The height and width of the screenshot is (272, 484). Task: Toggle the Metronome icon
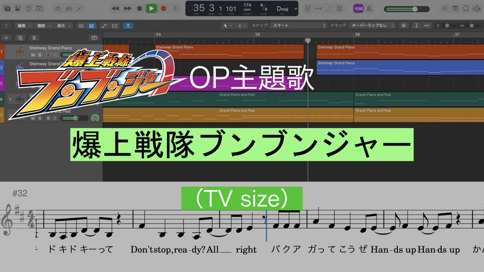click(369, 9)
